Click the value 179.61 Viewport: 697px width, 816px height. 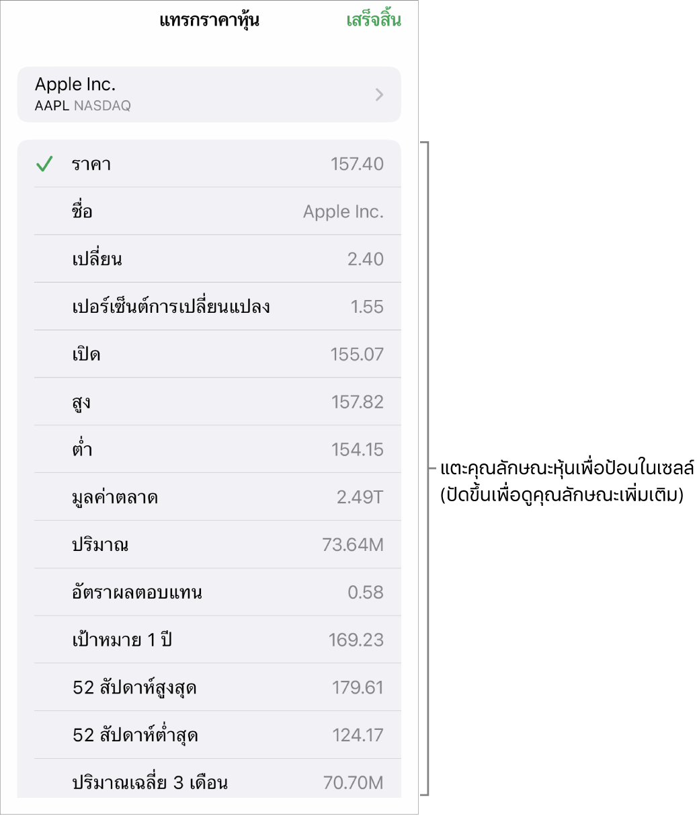point(358,688)
